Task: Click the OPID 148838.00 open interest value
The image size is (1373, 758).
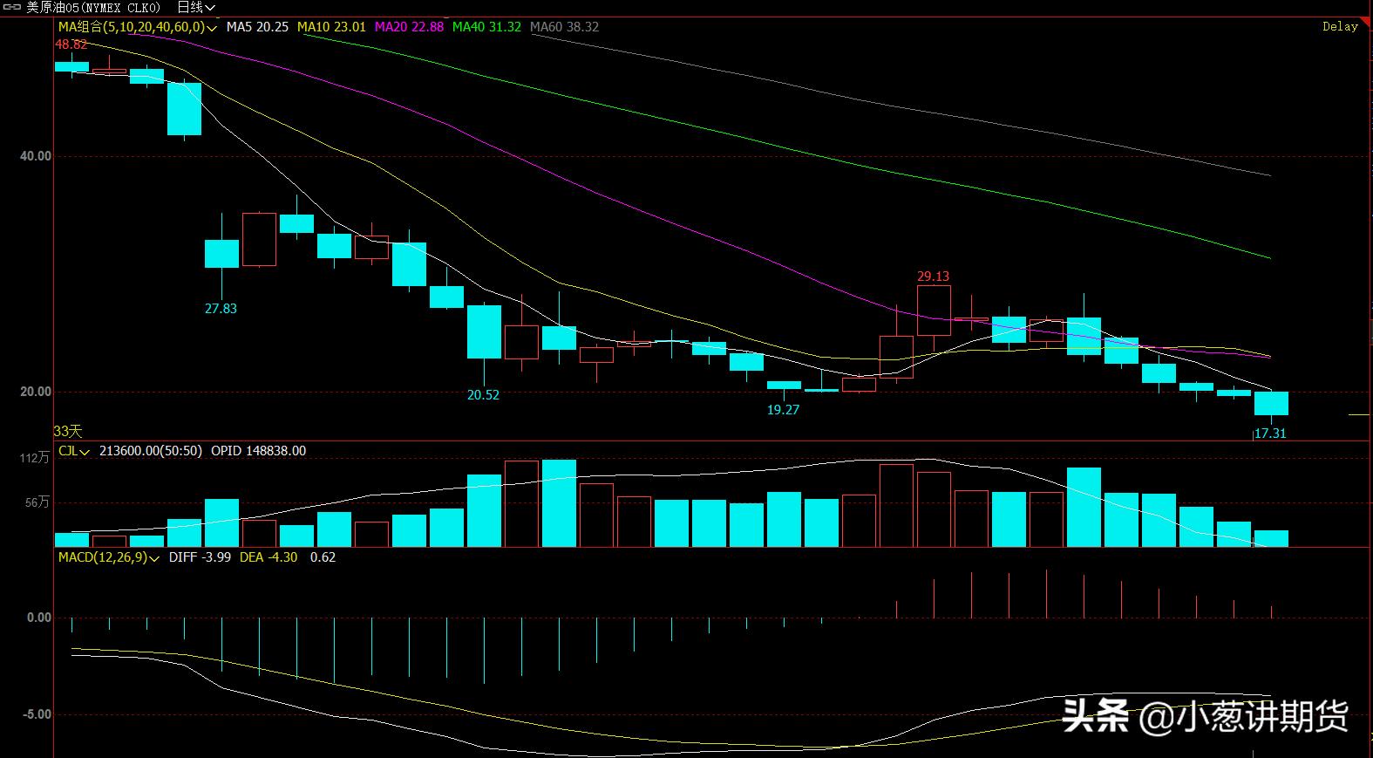Action: point(258,451)
